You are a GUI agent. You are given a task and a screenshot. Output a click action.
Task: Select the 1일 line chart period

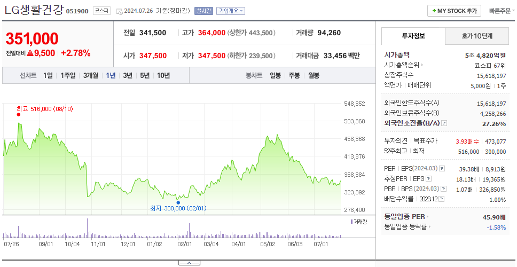click(x=48, y=75)
